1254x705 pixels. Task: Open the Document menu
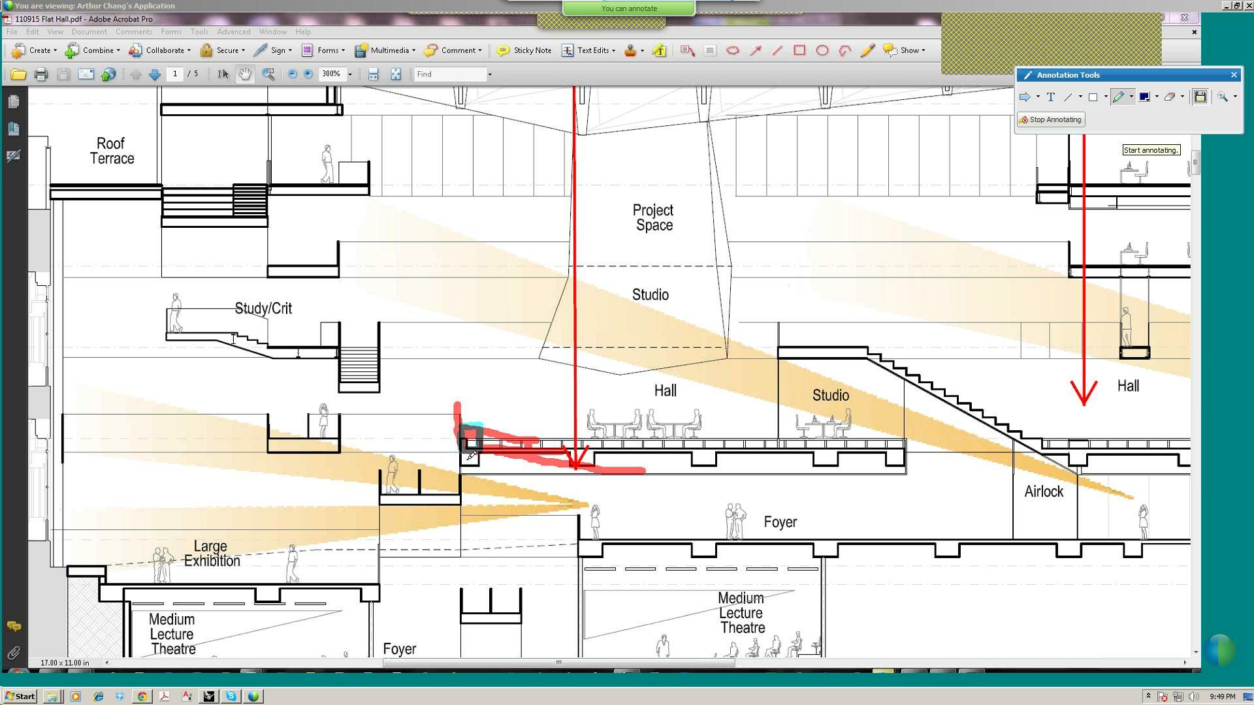click(x=89, y=31)
